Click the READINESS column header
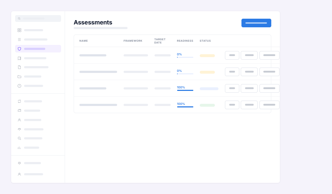The width and height of the screenshot is (332, 194). [x=185, y=41]
